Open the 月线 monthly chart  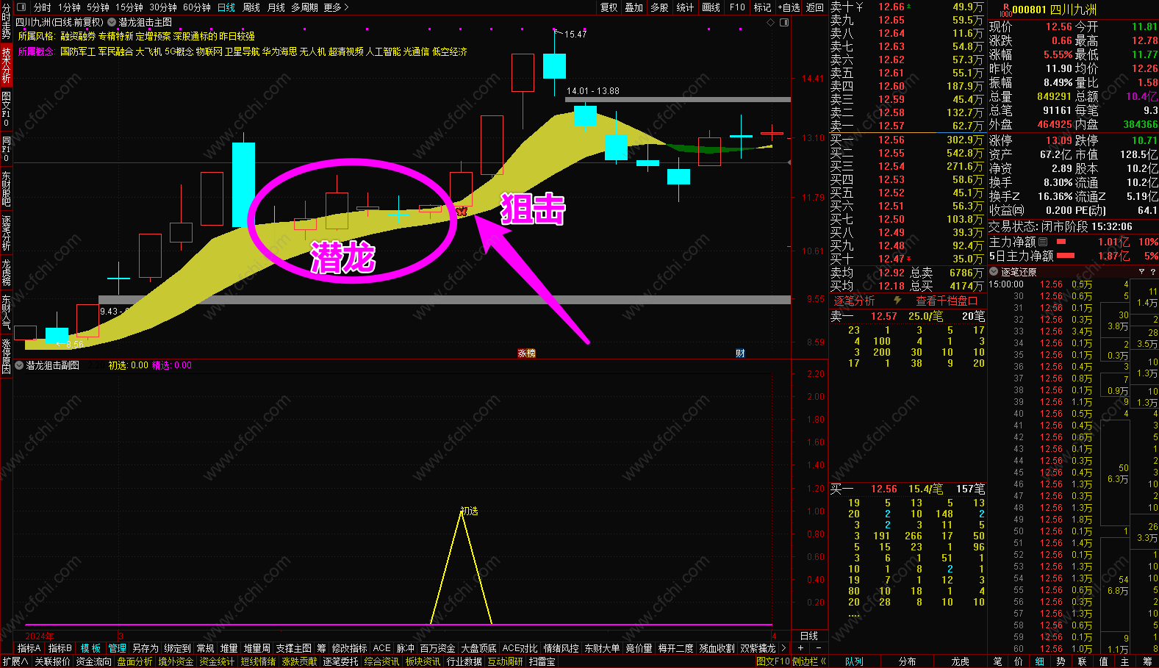coord(276,7)
